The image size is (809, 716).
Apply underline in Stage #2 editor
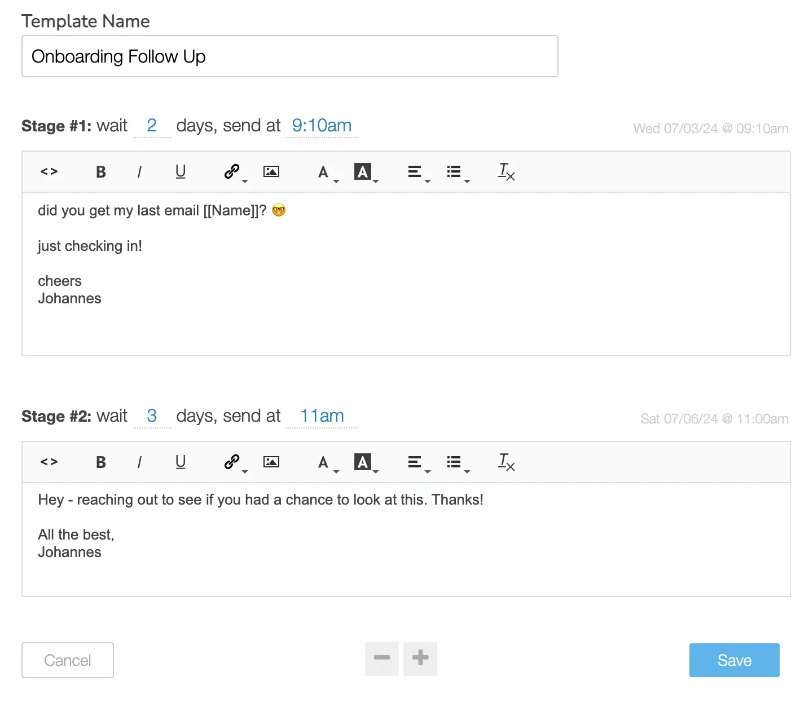pyautogui.click(x=181, y=462)
